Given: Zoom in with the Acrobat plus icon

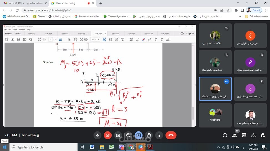Looking at the screenshot, I should point(86,39).
